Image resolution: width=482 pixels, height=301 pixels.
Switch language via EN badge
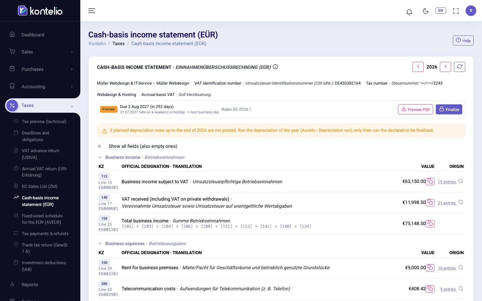440,10
